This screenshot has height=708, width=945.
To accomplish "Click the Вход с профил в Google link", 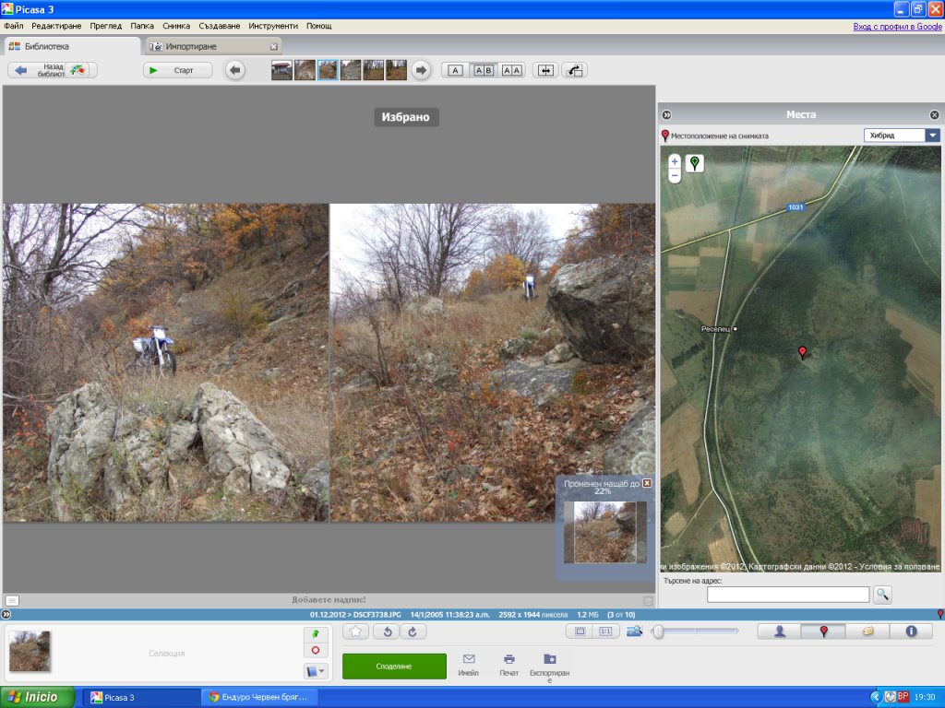I will 894,26.
